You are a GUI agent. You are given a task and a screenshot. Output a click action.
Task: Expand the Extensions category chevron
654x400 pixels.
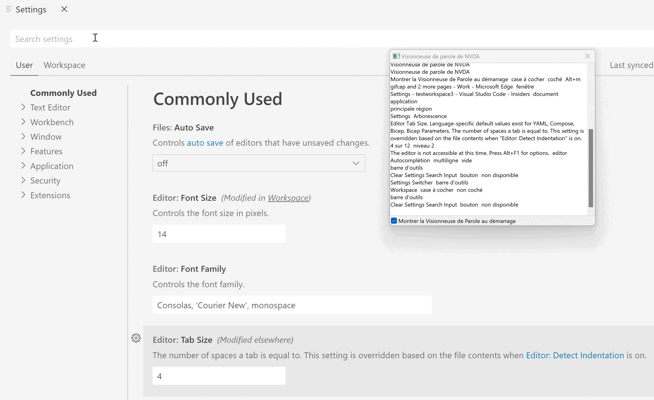pyautogui.click(x=23, y=195)
